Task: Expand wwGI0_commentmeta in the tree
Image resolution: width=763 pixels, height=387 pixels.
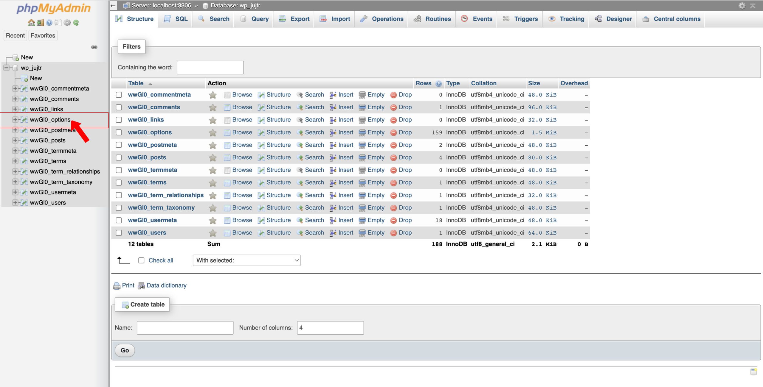Action: click(x=15, y=88)
